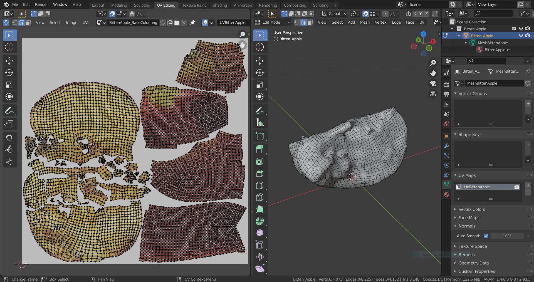Open the UV menu in UV editor
Viewport: 534px width, 282px height.
85,23
